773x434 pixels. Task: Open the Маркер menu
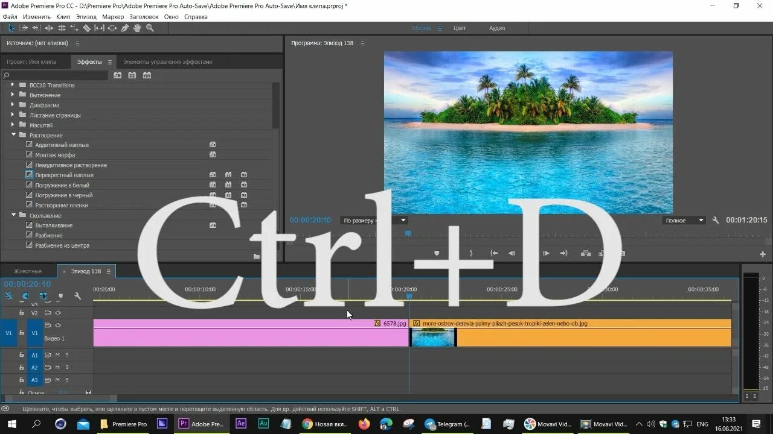pos(113,17)
